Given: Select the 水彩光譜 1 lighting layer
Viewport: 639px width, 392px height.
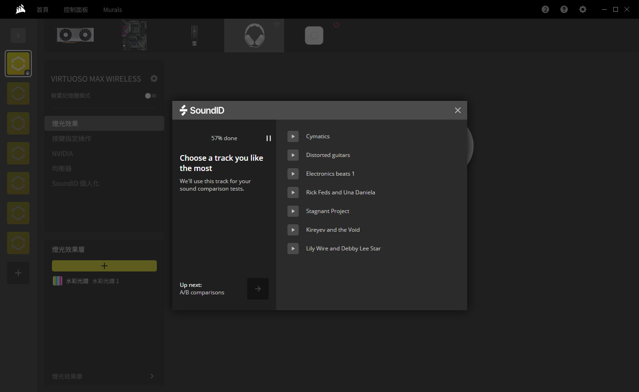Looking at the screenshot, I should click(x=104, y=281).
